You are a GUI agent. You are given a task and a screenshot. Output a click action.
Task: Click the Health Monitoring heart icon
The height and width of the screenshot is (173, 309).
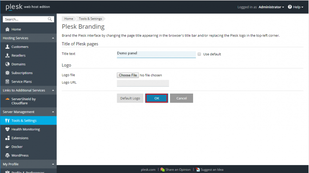[7, 129]
